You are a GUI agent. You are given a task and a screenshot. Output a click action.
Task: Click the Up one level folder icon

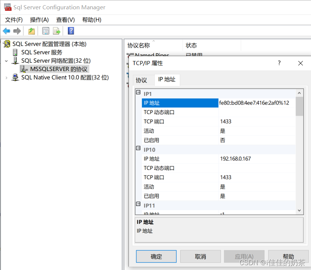(31, 31)
